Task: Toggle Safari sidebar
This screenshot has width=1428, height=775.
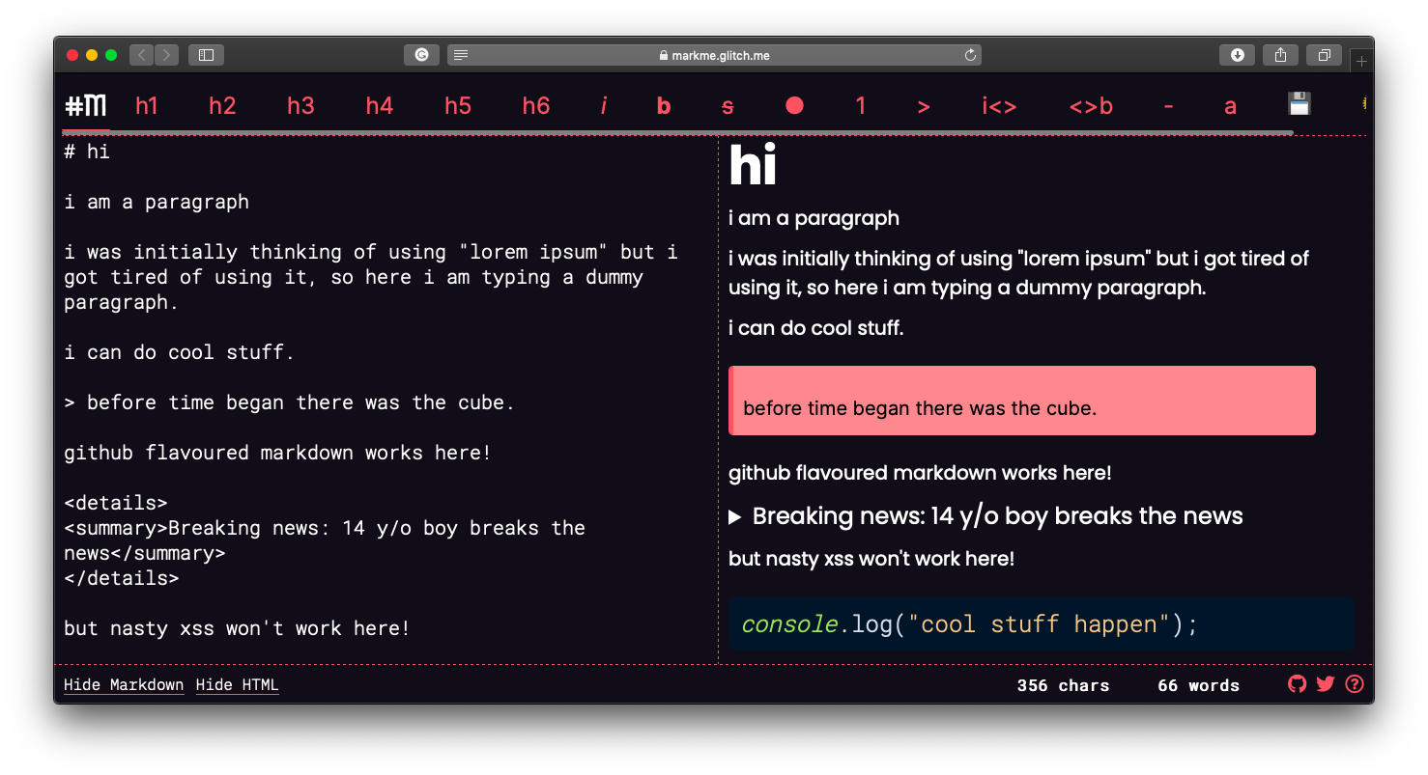Action: [x=206, y=55]
